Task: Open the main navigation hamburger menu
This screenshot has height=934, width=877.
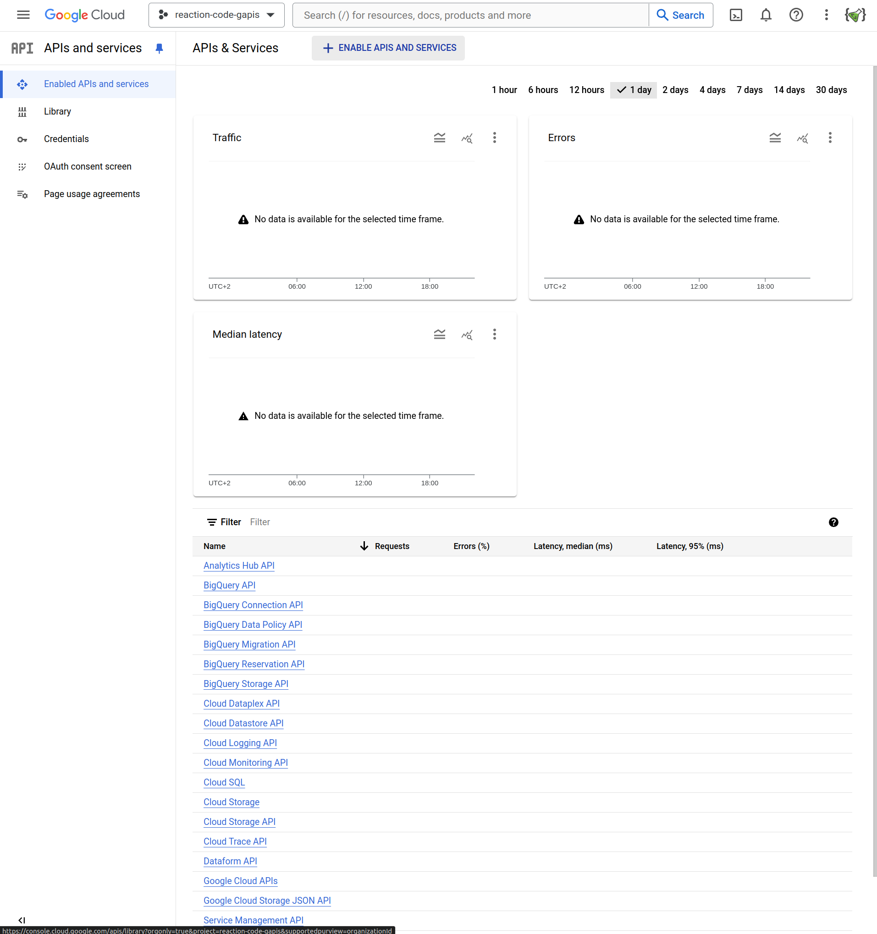Action: click(23, 15)
